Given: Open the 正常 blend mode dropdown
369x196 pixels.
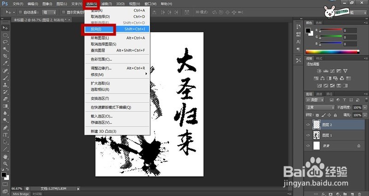Looking at the screenshot, I should coord(320,107).
